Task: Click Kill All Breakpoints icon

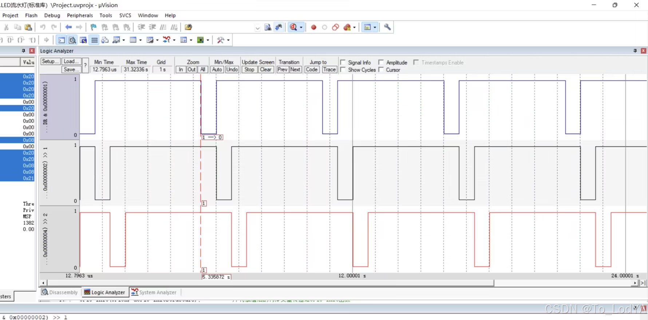Action: 347,27
